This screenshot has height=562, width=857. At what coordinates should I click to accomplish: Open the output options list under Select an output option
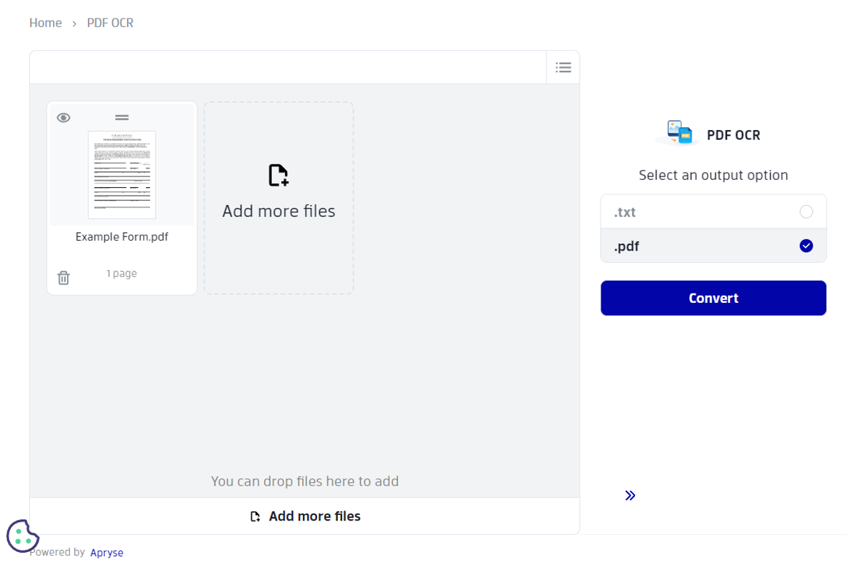tap(713, 229)
